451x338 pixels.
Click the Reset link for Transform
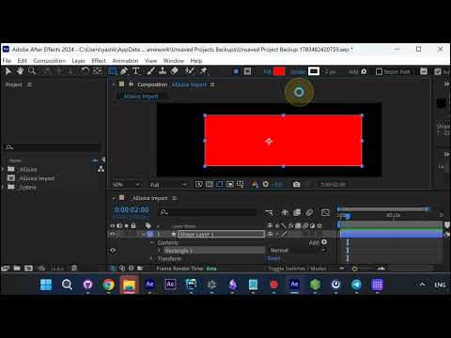point(273,258)
